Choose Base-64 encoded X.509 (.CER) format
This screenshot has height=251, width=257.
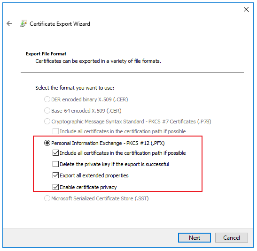coord(47,111)
